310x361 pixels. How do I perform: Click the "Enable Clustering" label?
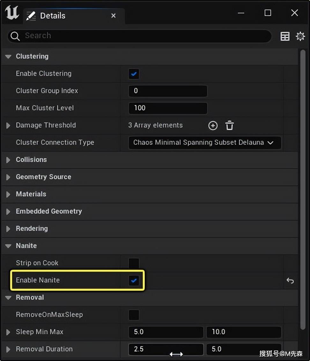click(x=44, y=74)
